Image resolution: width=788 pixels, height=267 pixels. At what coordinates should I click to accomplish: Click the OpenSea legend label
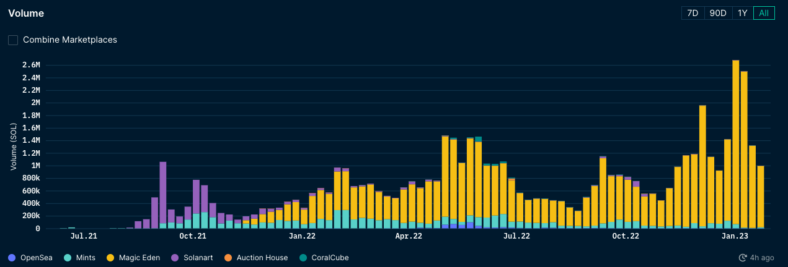[38, 258]
